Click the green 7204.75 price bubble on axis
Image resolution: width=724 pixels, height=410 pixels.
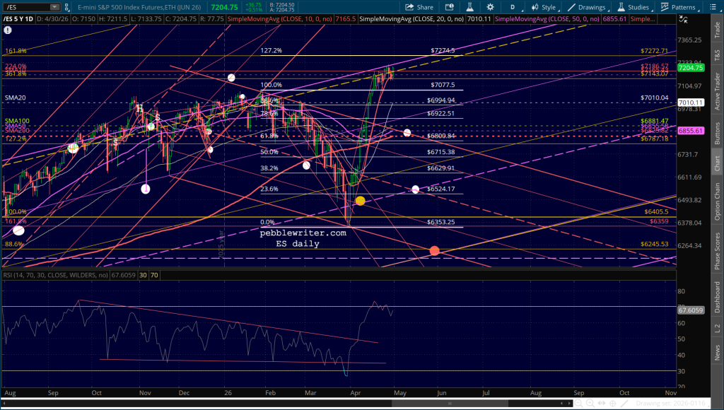[691, 68]
